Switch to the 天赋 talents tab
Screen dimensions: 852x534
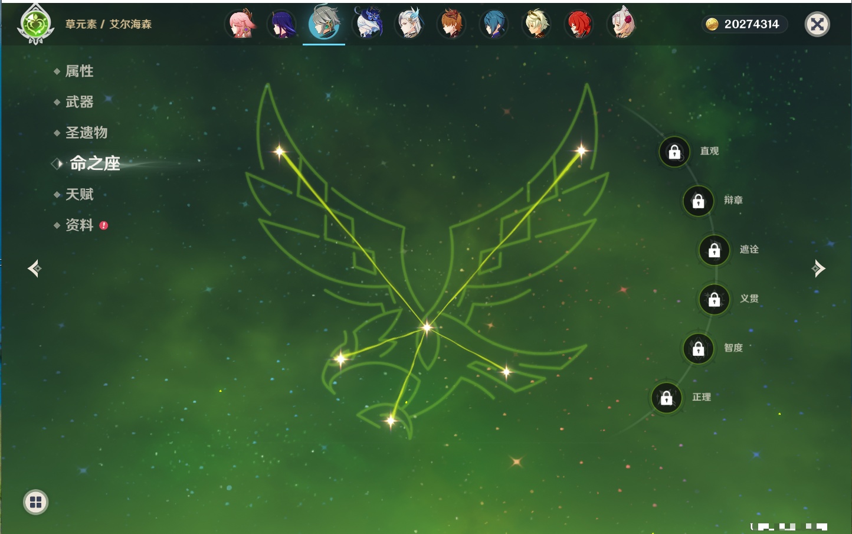point(79,194)
